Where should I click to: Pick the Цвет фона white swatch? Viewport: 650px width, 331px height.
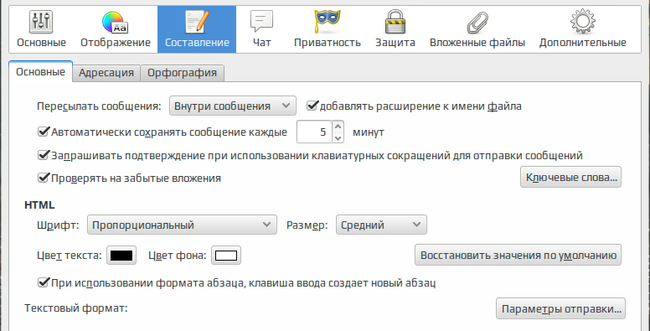(x=226, y=255)
